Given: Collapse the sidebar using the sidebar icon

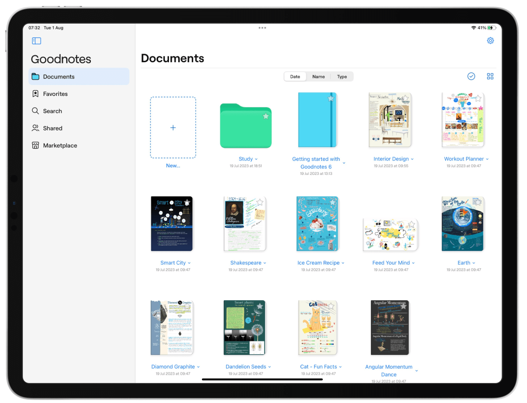Looking at the screenshot, I should 36,41.
